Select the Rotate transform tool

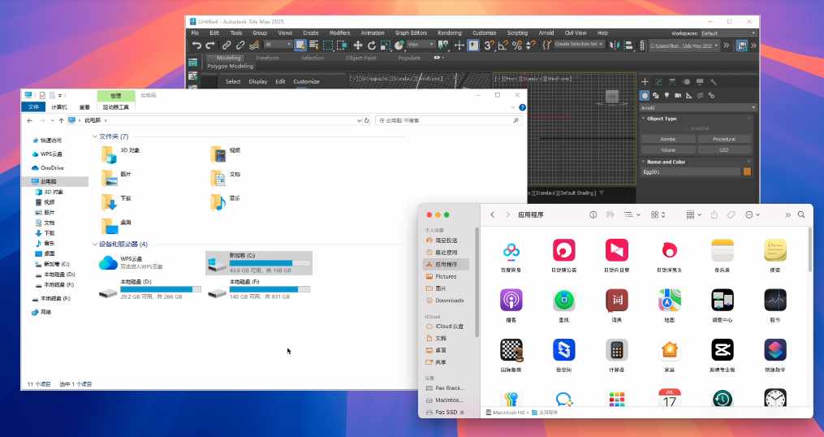tap(372, 45)
